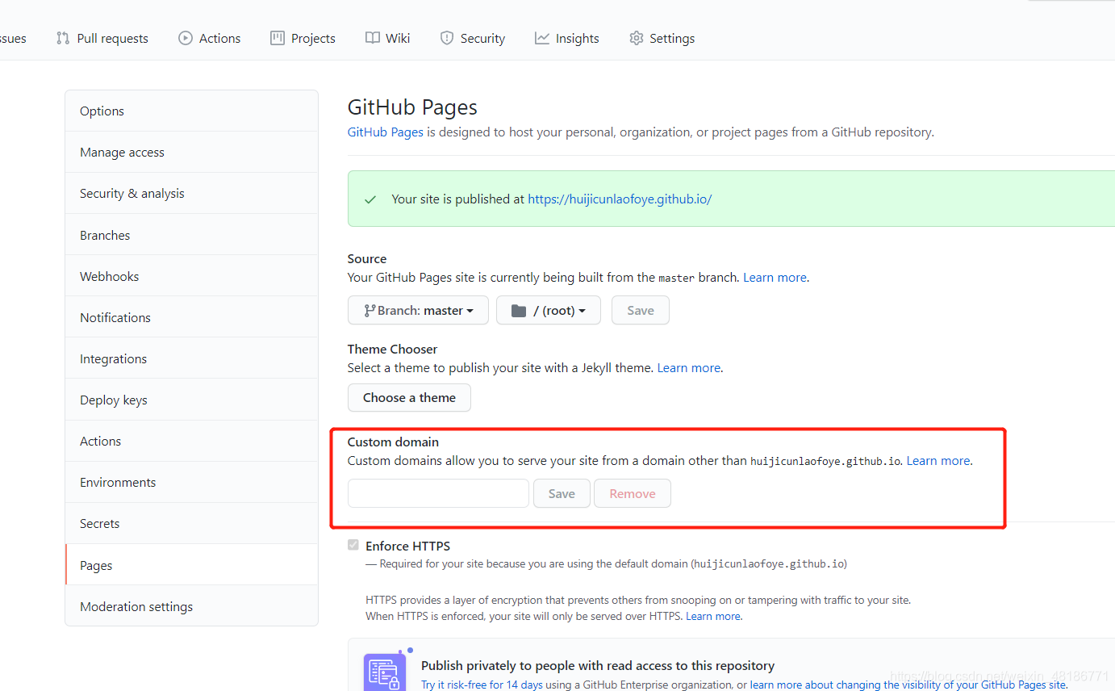Click the Insights graph icon
1115x691 pixels.
tap(542, 38)
